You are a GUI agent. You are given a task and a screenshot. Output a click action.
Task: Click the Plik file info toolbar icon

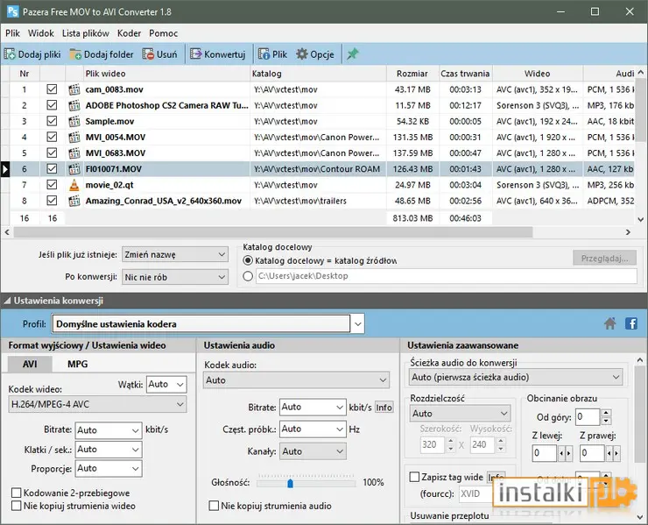[264, 54]
